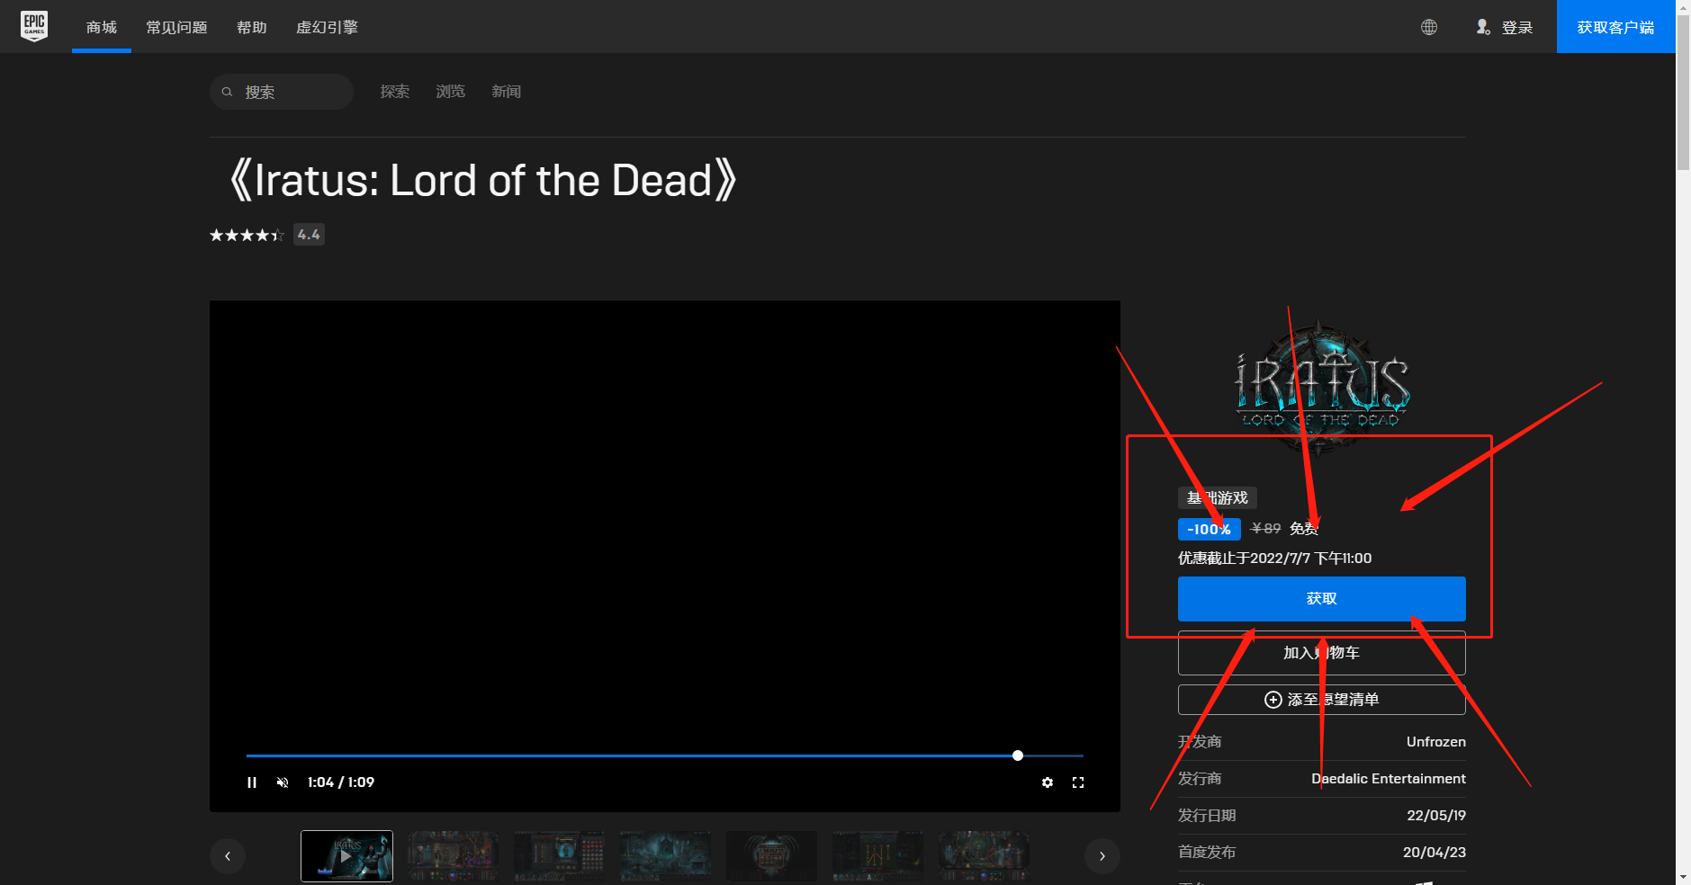This screenshot has height=885, width=1691.
Task: Click the blue 获取 button
Action: 1321,599
